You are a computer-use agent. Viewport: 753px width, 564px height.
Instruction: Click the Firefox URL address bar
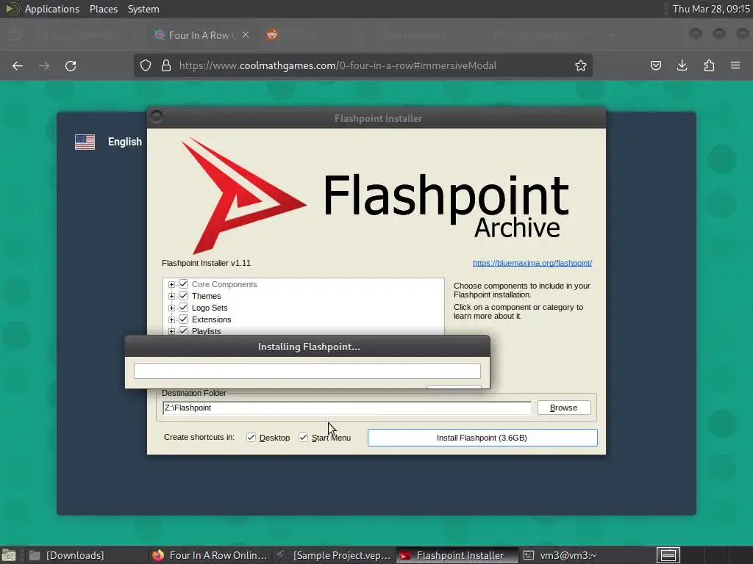(363, 65)
